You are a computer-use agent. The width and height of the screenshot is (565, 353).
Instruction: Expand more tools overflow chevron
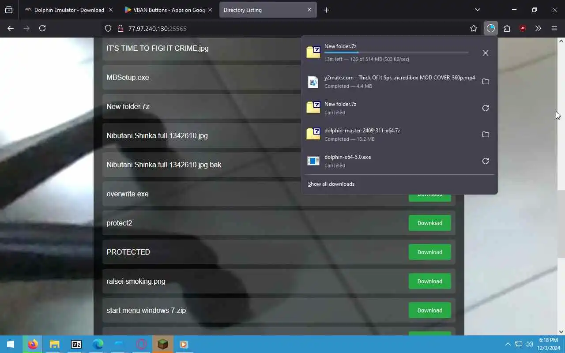[x=538, y=28]
